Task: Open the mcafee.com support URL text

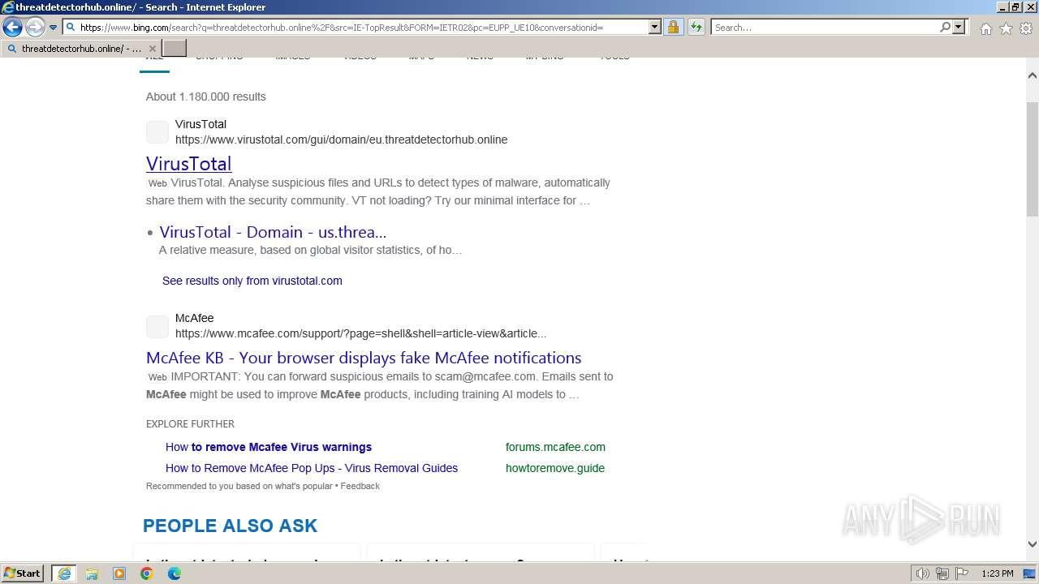Action: click(360, 333)
